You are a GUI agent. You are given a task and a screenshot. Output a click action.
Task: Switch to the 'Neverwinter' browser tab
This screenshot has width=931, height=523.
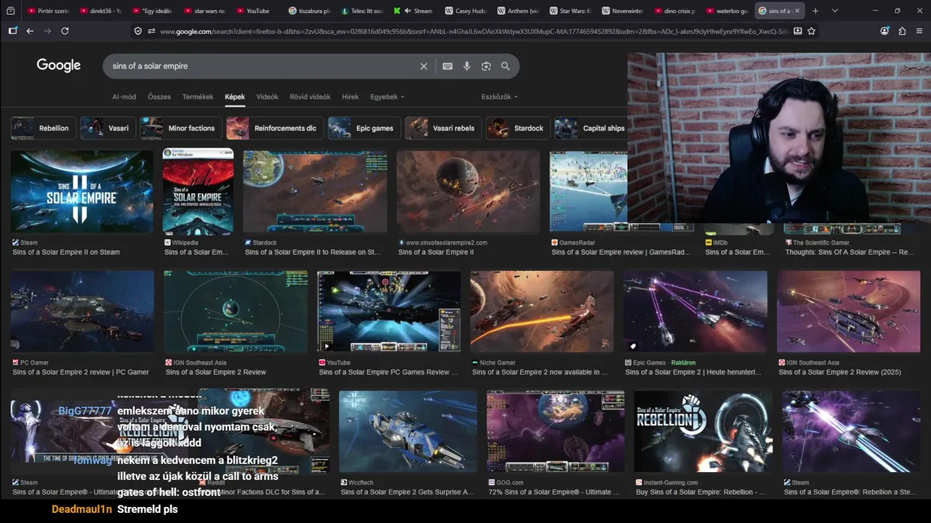[x=624, y=11]
